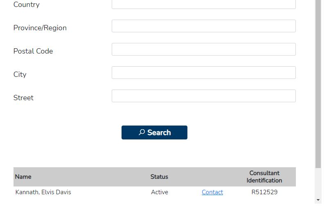Screen dimensions: 329x211
Task: Click the City label text
Action: pos(20,74)
